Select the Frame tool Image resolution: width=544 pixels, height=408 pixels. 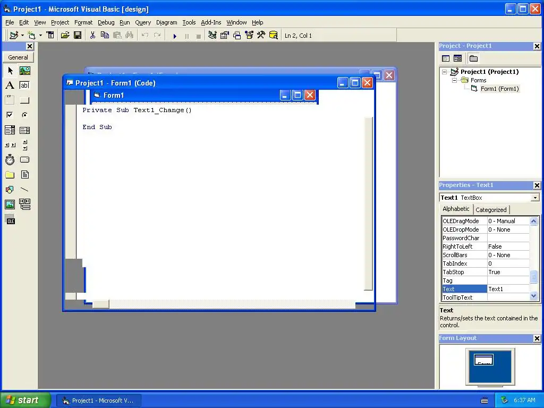point(10,100)
